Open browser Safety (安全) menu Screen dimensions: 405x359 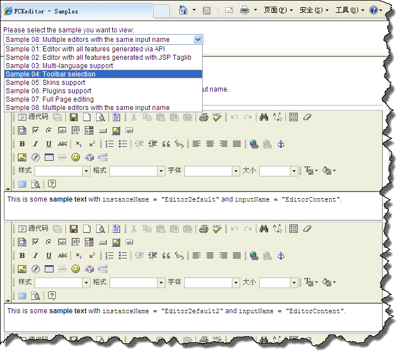(x=314, y=10)
